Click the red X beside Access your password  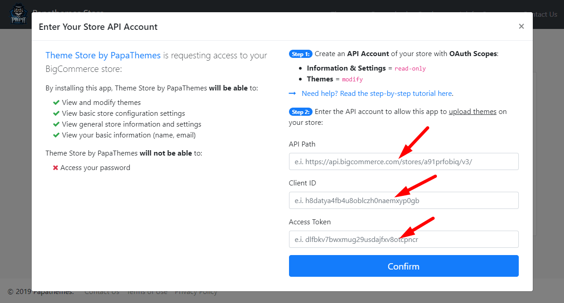click(56, 168)
